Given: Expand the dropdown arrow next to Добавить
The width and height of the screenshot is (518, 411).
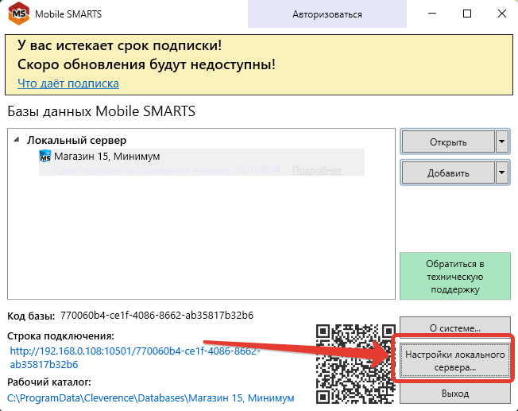Looking at the screenshot, I should pos(501,173).
